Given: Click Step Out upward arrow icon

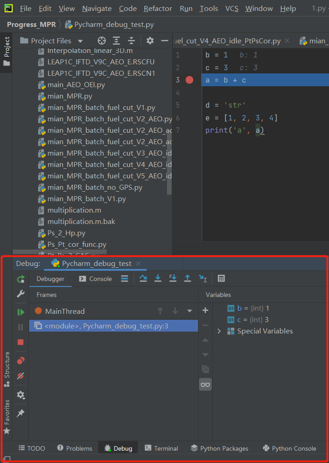Looking at the screenshot, I should (x=188, y=278).
